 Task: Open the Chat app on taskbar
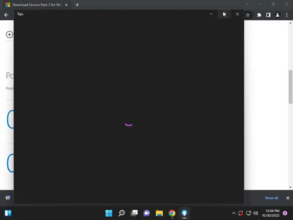pos(147,213)
